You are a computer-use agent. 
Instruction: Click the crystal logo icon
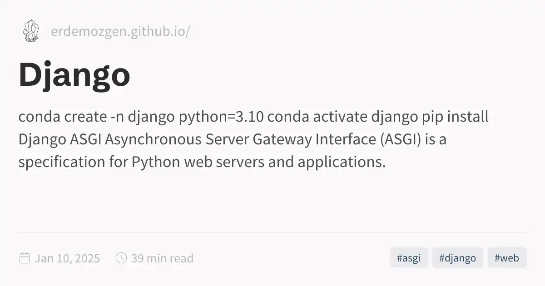pos(30,31)
